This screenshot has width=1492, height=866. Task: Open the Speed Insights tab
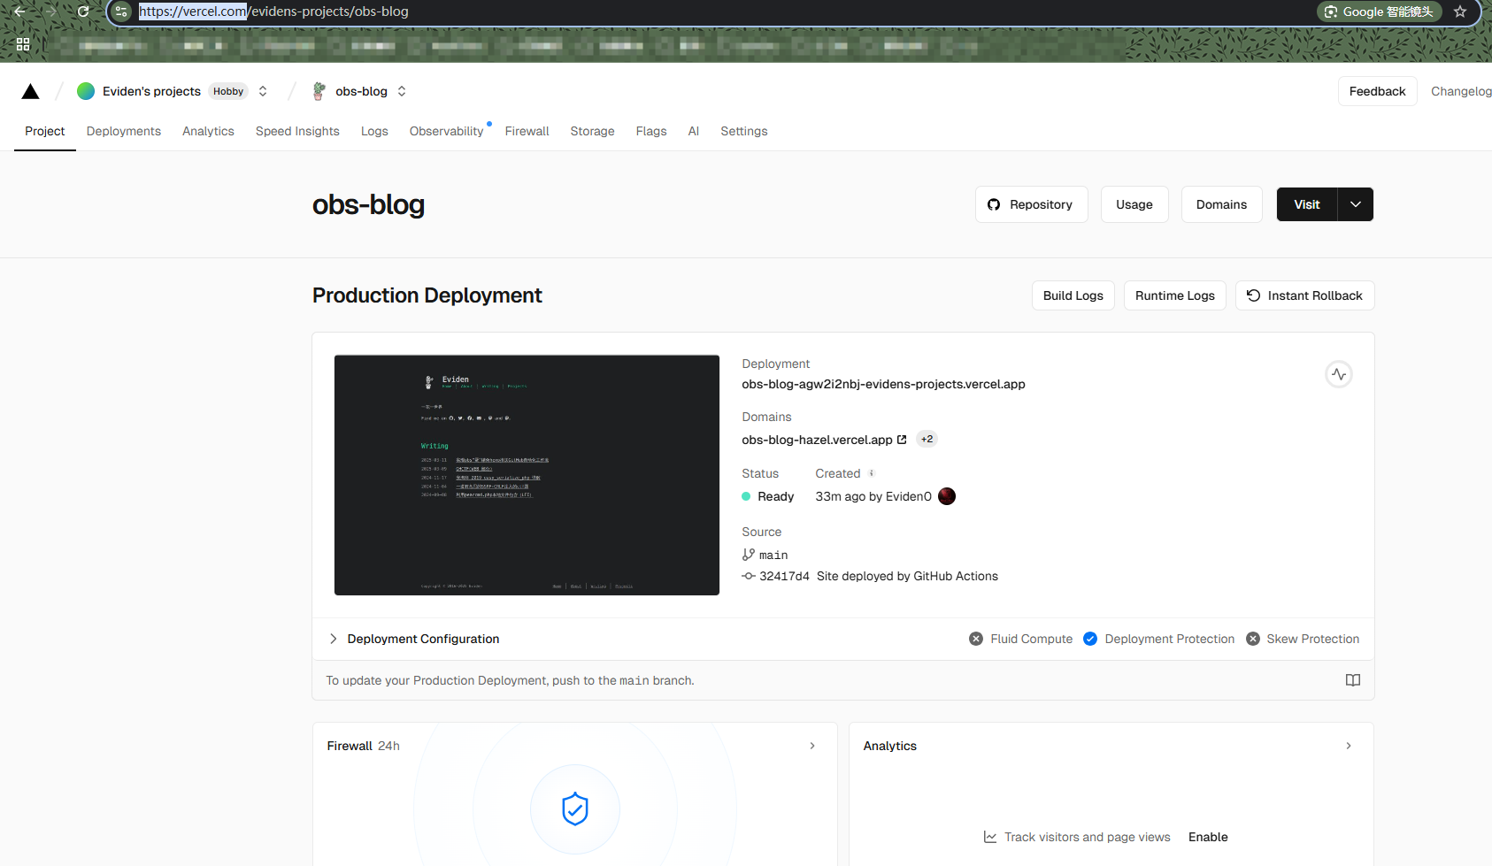click(297, 131)
